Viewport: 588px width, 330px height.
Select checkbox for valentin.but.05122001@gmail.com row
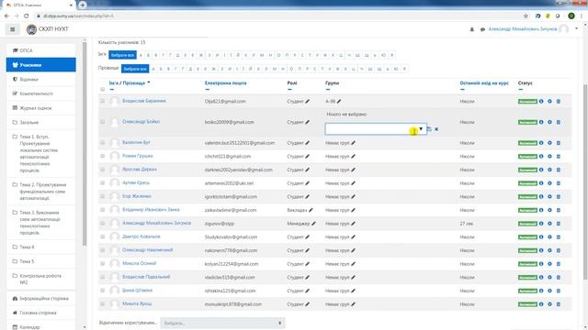[x=102, y=143]
